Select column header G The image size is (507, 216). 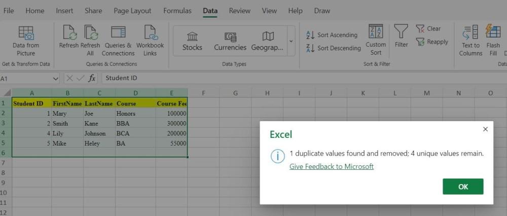tap(235, 93)
